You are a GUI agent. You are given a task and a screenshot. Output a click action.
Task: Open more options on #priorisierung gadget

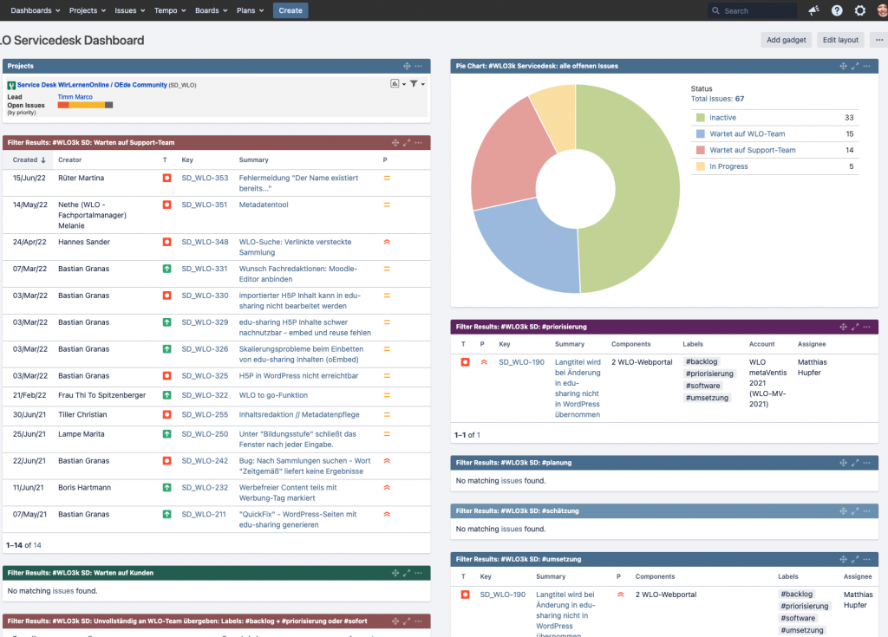coord(867,327)
